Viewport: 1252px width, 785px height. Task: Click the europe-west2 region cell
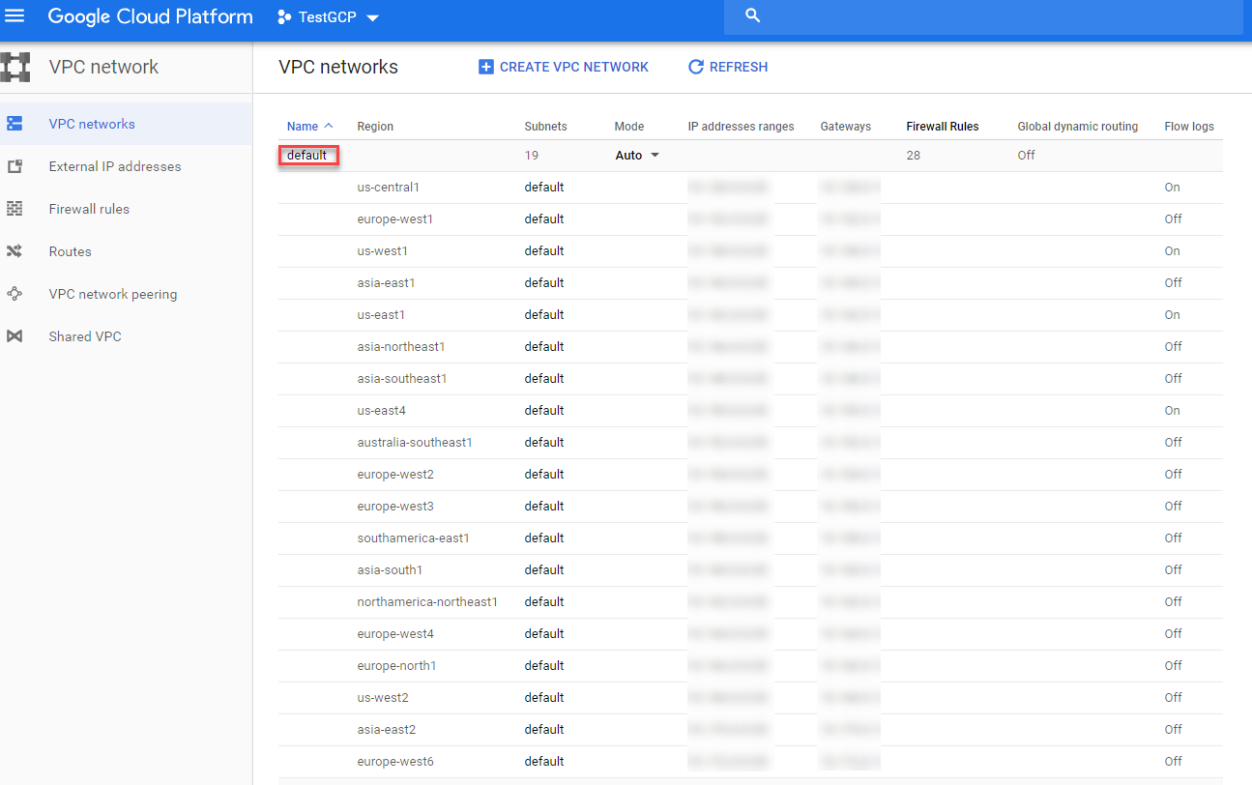(395, 474)
